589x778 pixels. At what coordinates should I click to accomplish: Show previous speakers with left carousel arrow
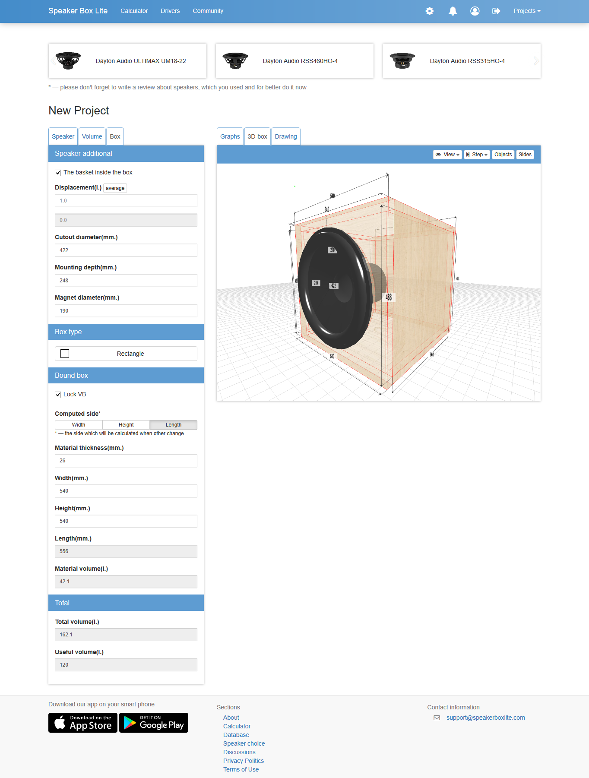(x=54, y=61)
